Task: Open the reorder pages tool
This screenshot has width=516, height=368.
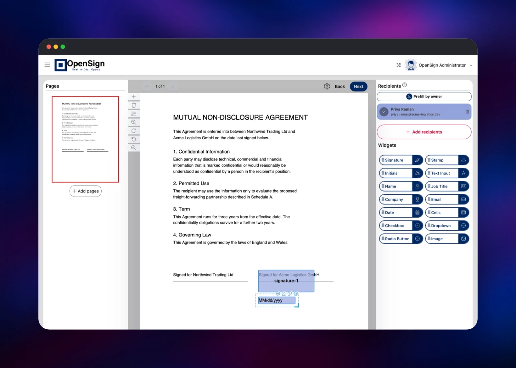Action: coord(134,114)
